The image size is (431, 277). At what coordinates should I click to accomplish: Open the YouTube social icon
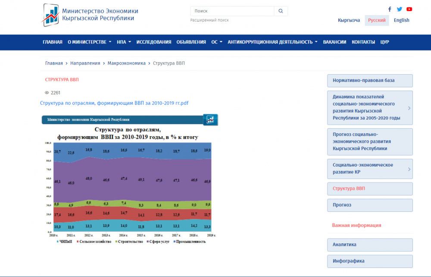pos(409,9)
